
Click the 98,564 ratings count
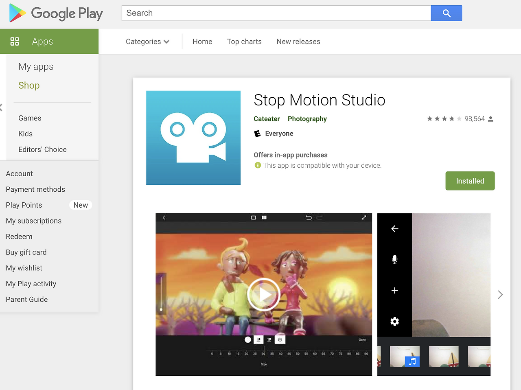(475, 119)
